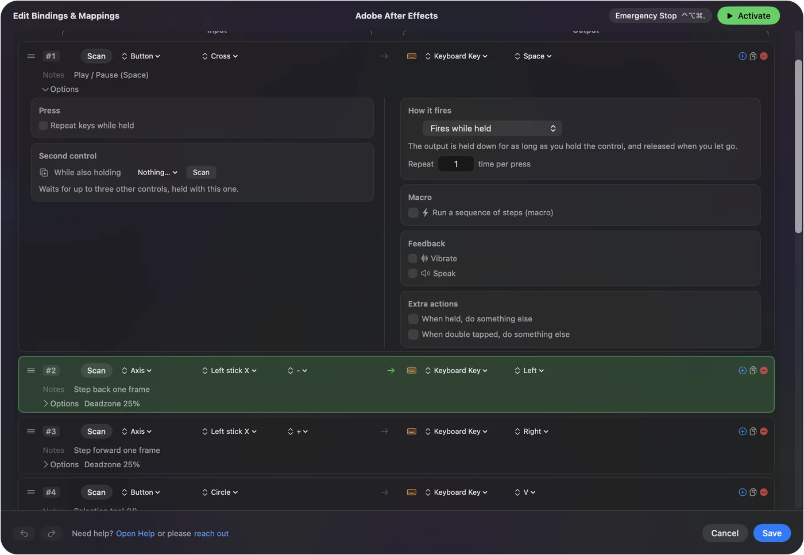Add a binding after row #2

pyautogui.click(x=742, y=371)
